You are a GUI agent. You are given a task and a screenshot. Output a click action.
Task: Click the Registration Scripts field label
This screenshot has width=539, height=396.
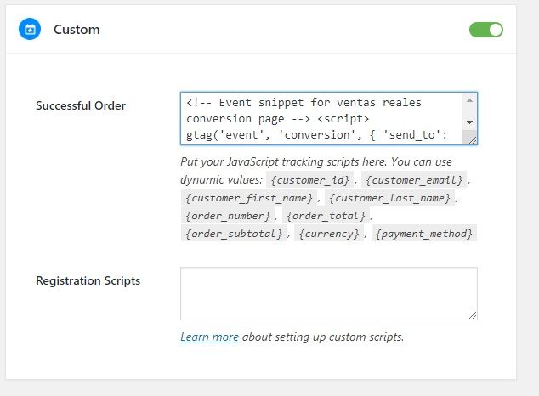[88, 281]
